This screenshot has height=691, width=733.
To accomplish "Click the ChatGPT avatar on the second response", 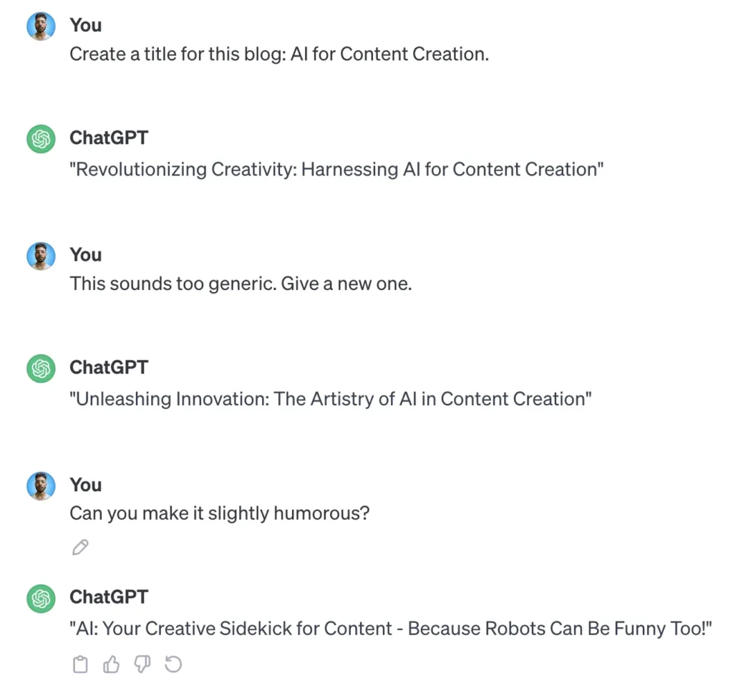I will click(x=40, y=369).
